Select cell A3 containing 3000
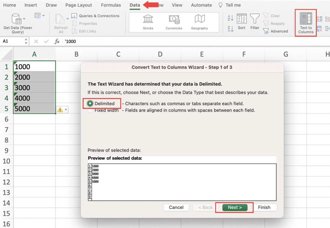Screen dimensions: 330x228 pyautogui.click(x=35, y=88)
